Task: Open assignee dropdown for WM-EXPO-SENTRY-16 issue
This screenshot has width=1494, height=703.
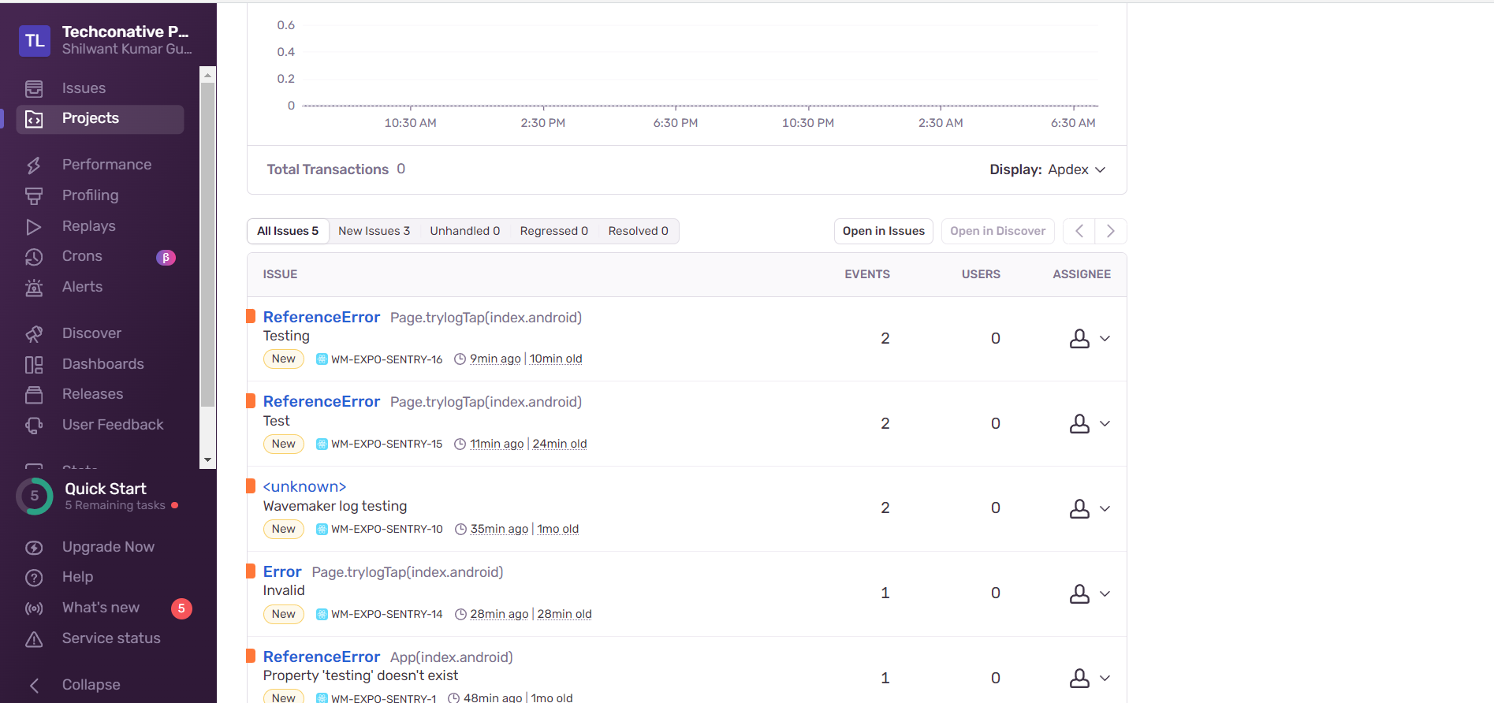Action: (x=1090, y=339)
